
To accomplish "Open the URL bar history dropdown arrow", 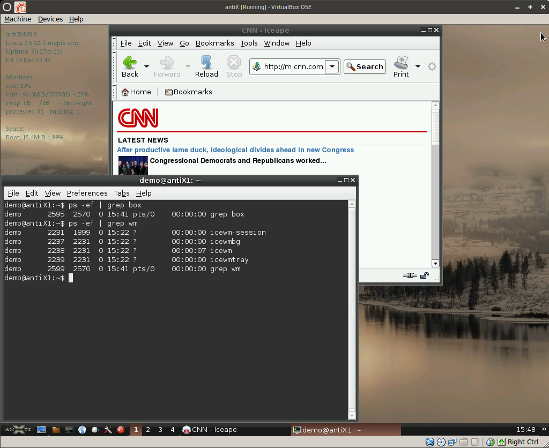I will tap(332, 66).
